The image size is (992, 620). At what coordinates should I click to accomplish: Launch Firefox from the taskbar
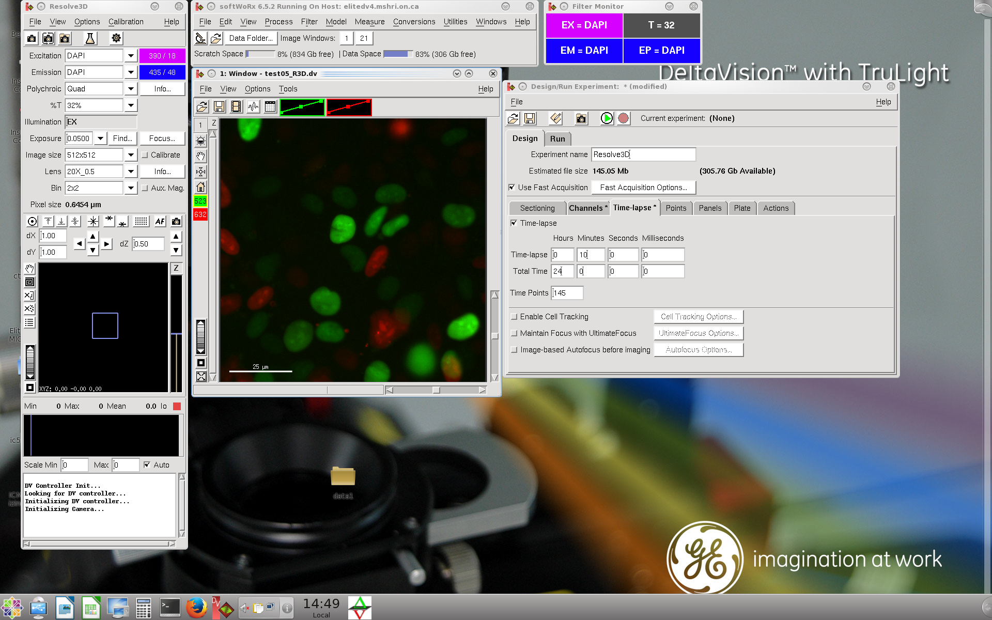[196, 608]
